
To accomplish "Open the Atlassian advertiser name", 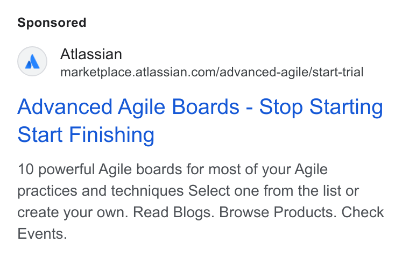I will coord(91,54).
